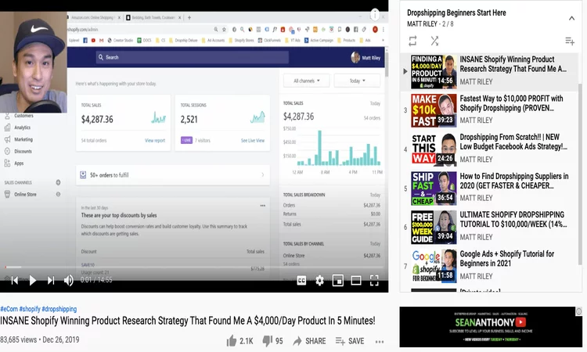Open Creator Studio bookmark
Image resolution: width=587 pixels, height=352 pixels.
click(121, 41)
